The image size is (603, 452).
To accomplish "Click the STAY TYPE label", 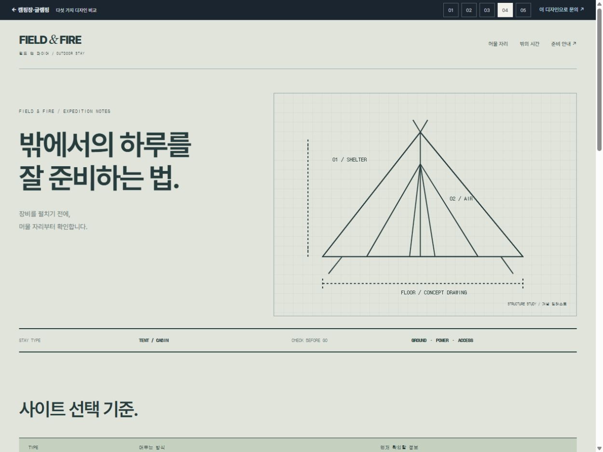I will click(x=30, y=341).
